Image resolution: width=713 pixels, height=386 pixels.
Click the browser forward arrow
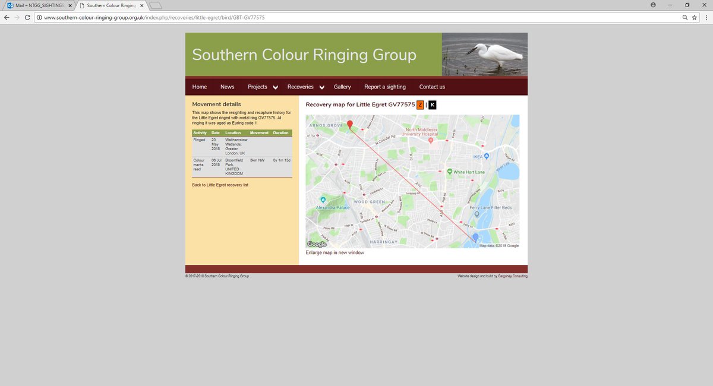point(17,17)
